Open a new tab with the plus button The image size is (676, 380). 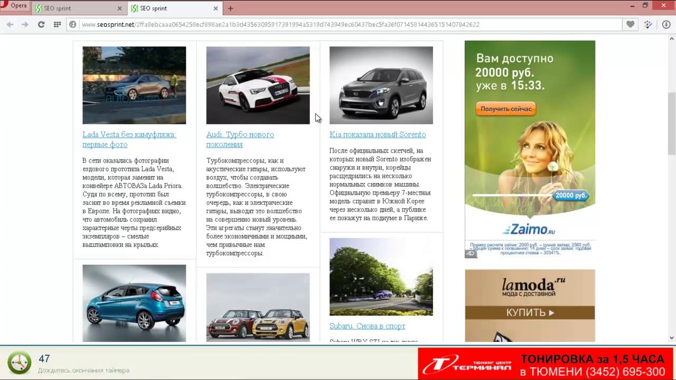pyautogui.click(x=230, y=8)
